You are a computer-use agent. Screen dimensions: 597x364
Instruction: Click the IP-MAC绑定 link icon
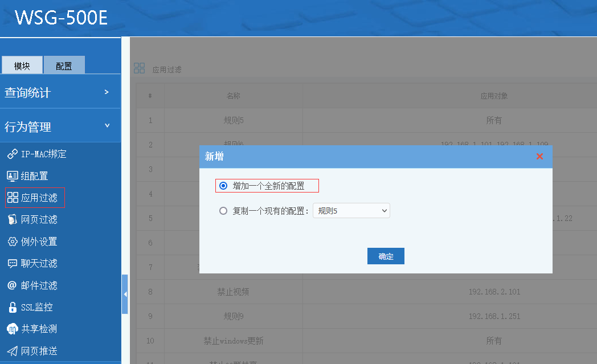pos(12,154)
